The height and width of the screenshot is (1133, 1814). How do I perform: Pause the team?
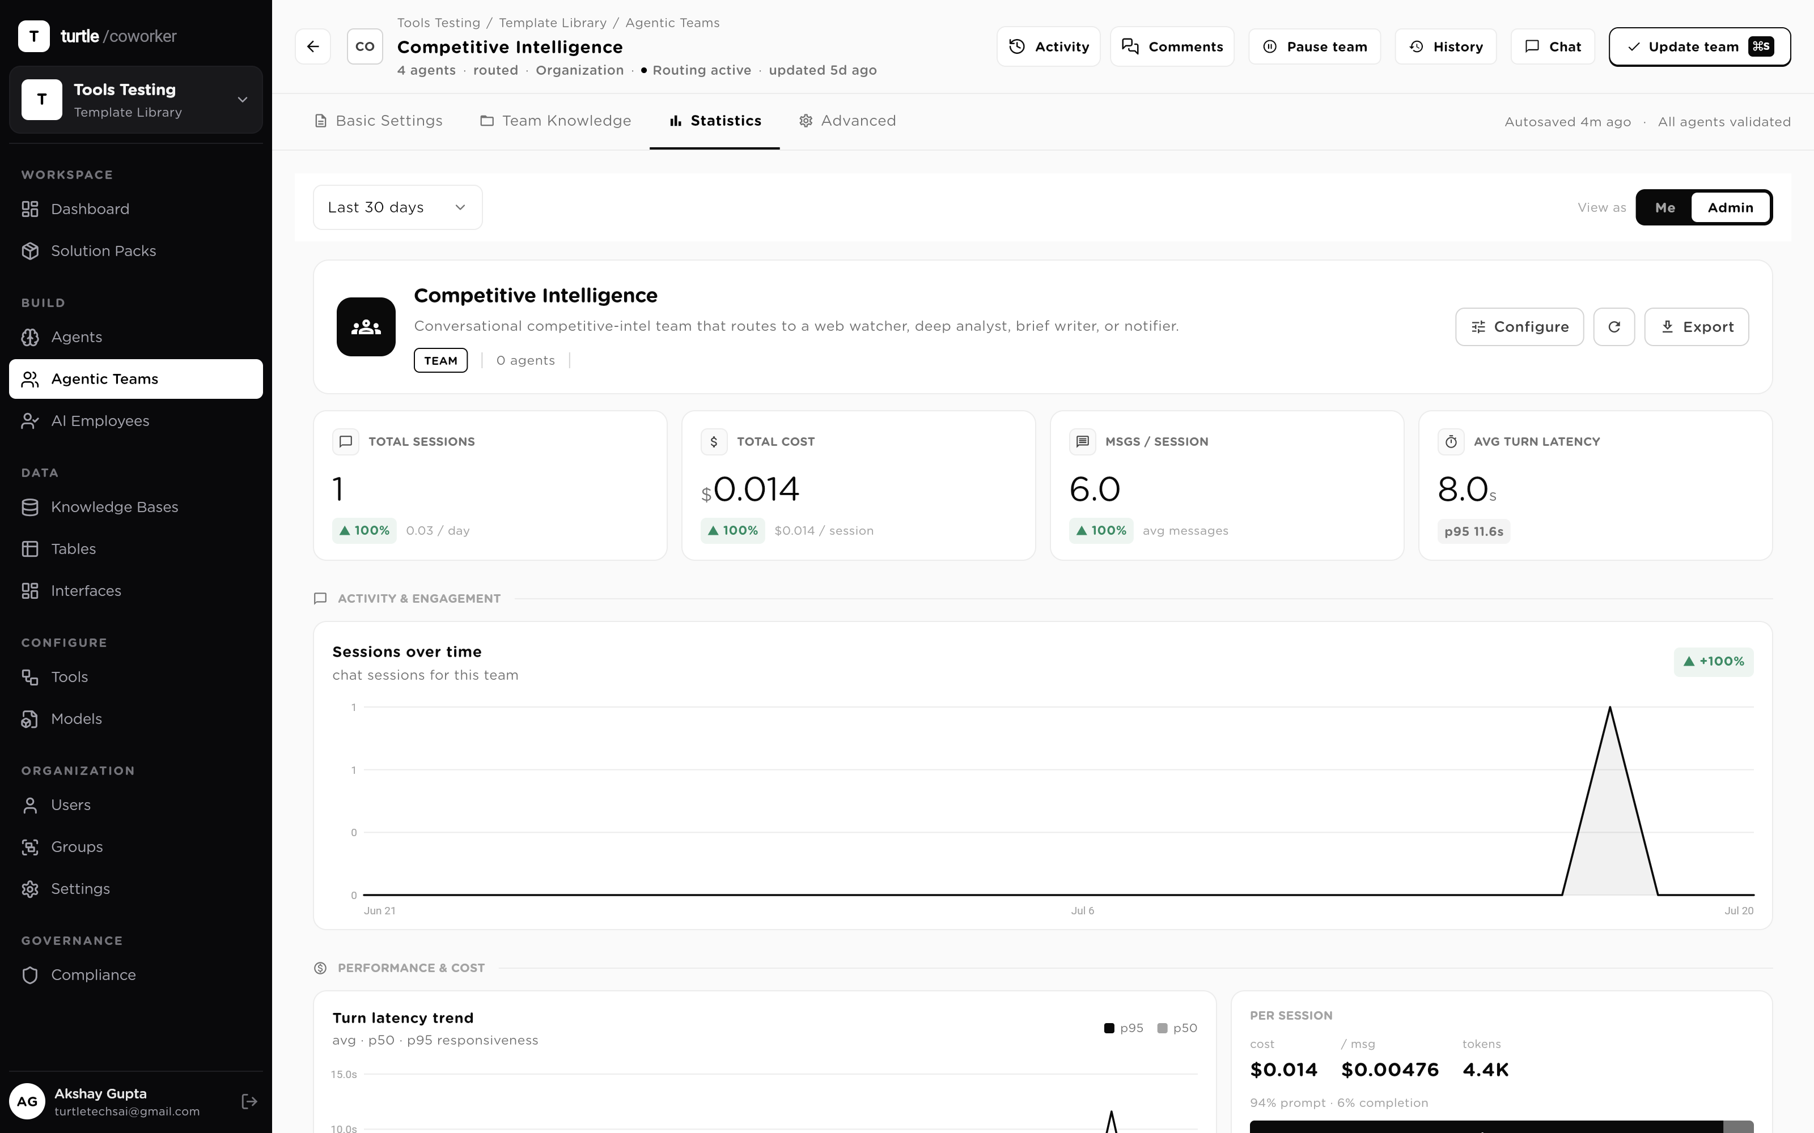click(1315, 46)
